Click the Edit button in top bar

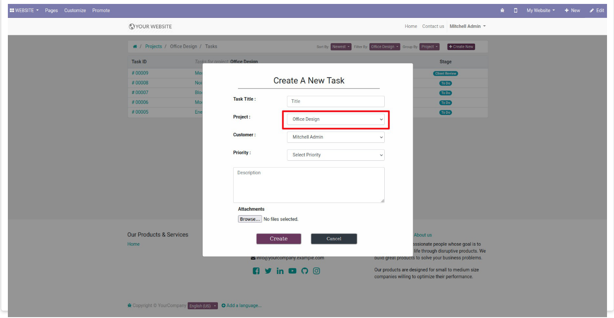(597, 10)
